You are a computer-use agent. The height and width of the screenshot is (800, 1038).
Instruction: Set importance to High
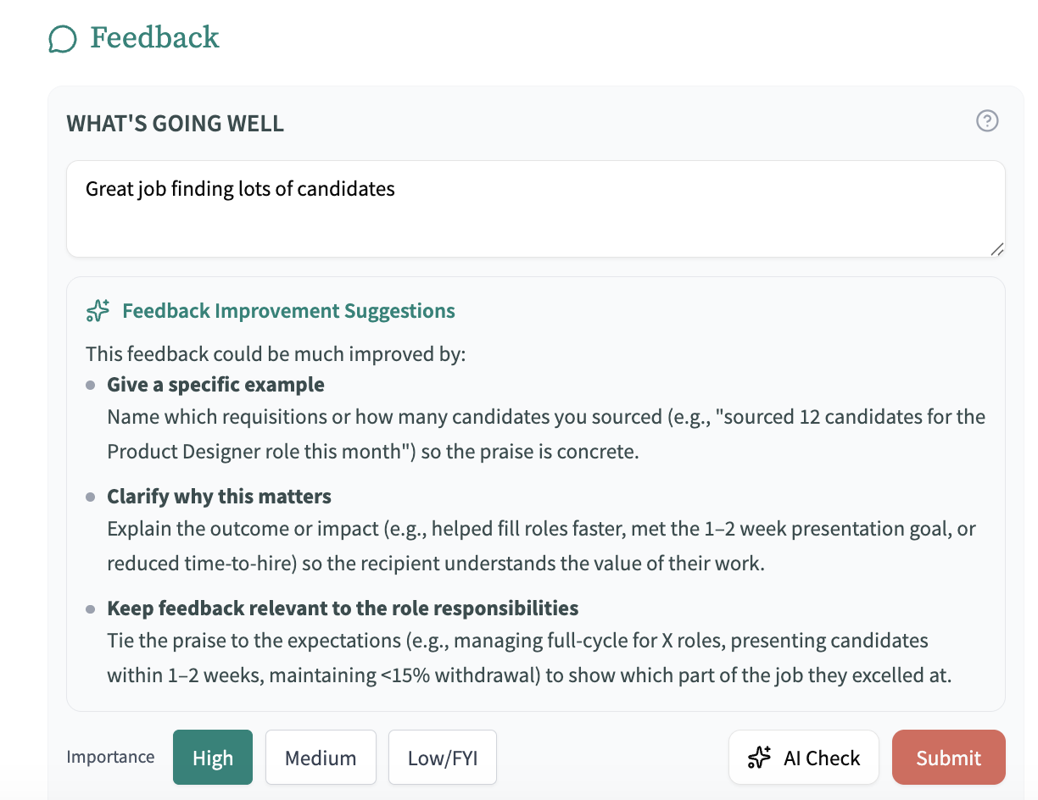click(213, 758)
